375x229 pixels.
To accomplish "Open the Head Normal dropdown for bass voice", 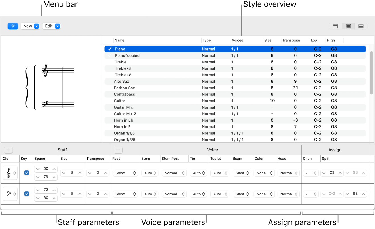I will [x=288, y=194].
